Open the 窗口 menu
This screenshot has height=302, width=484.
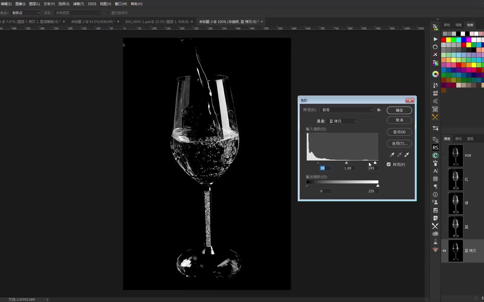121,4
